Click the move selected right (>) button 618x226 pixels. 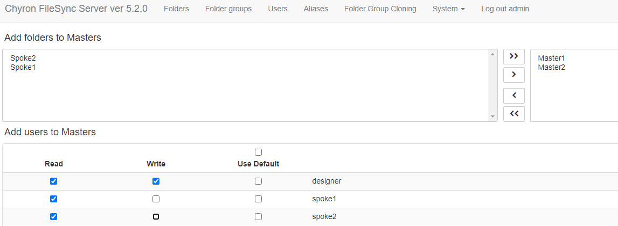513,75
